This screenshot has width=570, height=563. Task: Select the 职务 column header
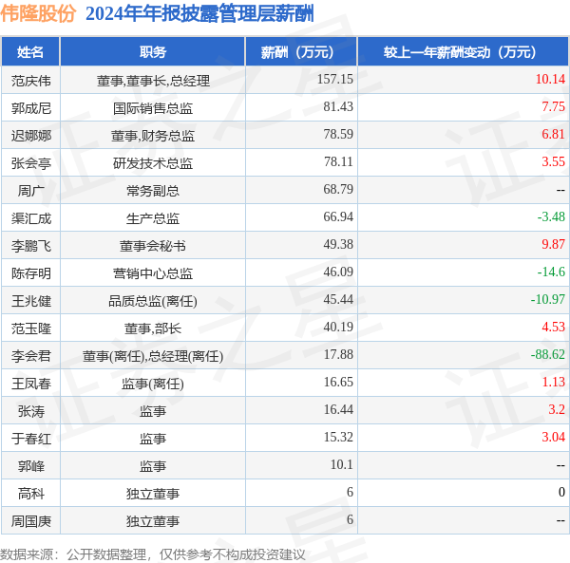point(153,52)
